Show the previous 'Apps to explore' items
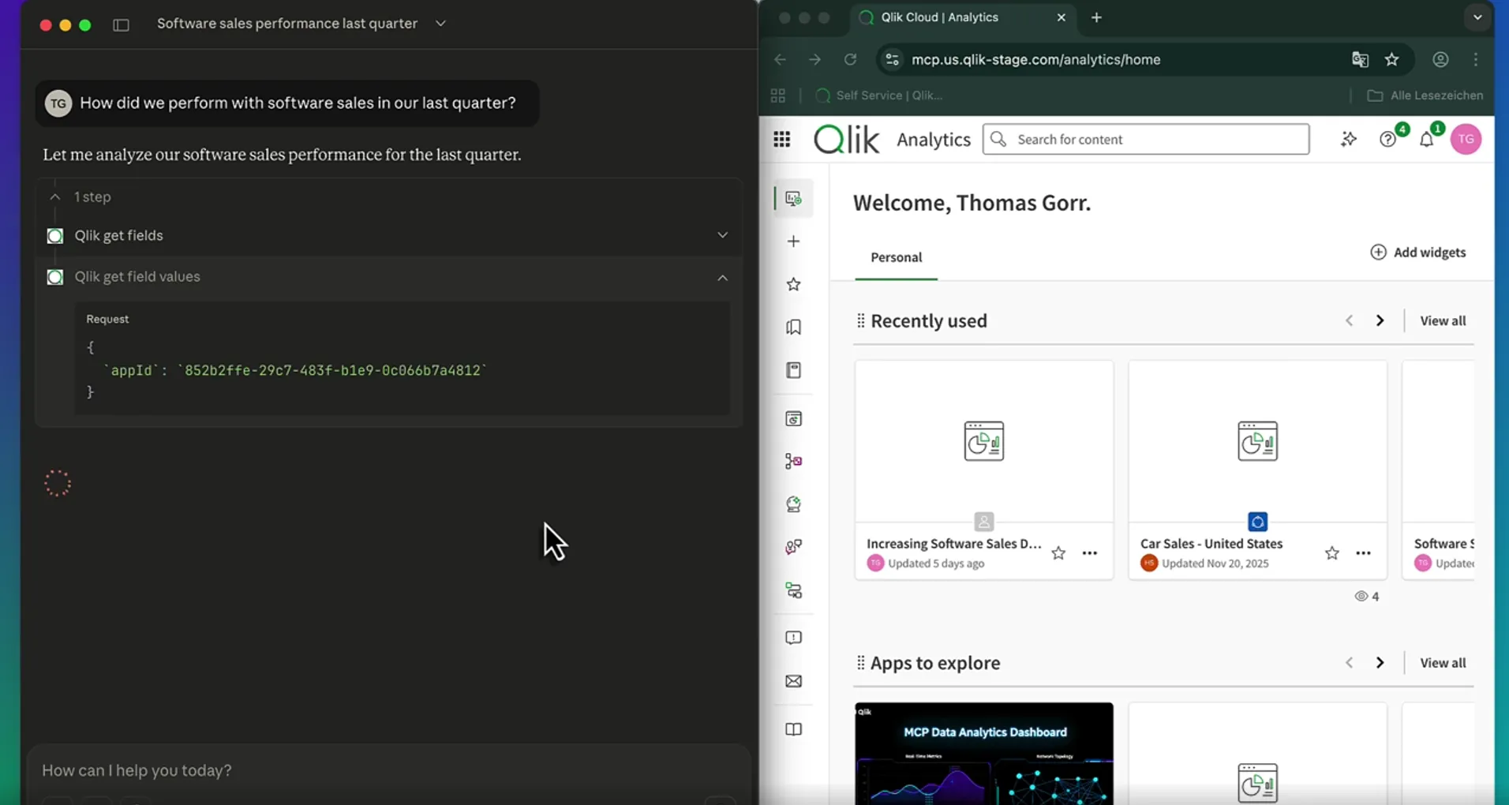Image resolution: width=1509 pixels, height=805 pixels. [x=1349, y=663]
